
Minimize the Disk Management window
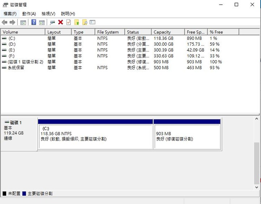(x=221, y=5)
